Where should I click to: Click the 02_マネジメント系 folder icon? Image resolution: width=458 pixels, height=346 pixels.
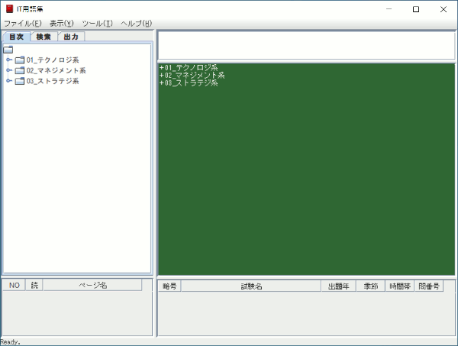tap(20, 70)
